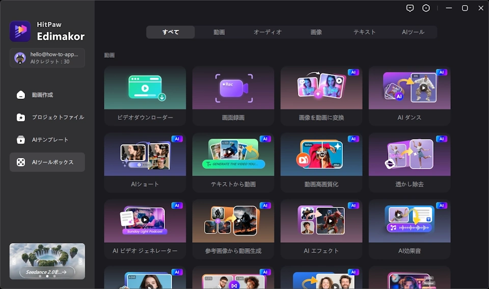Launch the 画面録画 screen recorder card
The height and width of the screenshot is (289, 489).
point(233,96)
